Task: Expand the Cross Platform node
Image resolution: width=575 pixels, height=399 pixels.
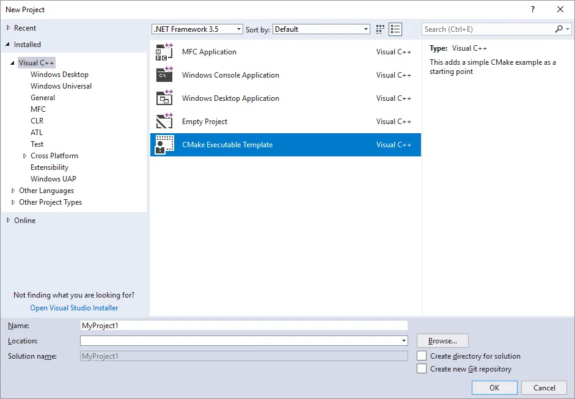Action: pyautogui.click(x=24, y=156)
